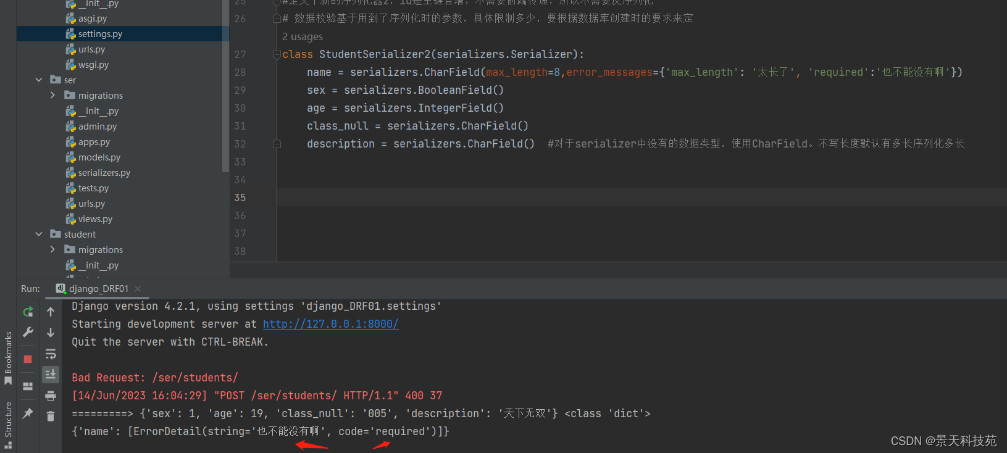The height and width of the screenshot is (453, 1007).
Task: Print the console output
Action: tap(51, 396)
